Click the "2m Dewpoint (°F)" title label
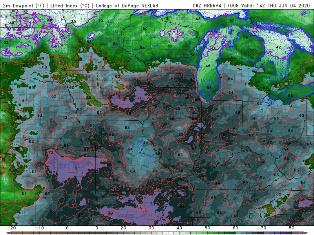 tap(24, 5)
